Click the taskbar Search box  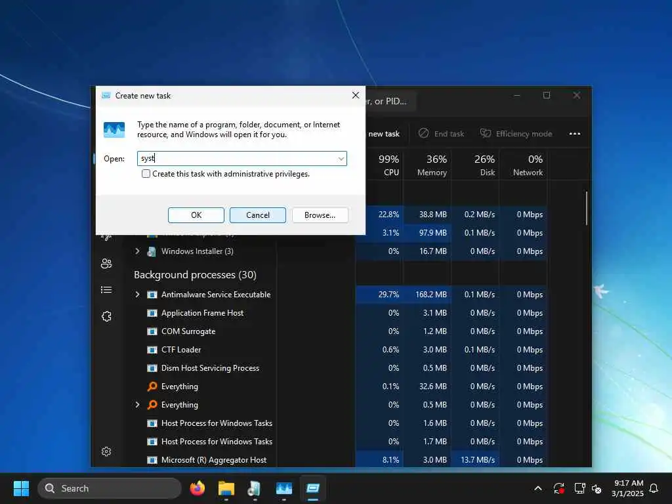click(110, 488)
